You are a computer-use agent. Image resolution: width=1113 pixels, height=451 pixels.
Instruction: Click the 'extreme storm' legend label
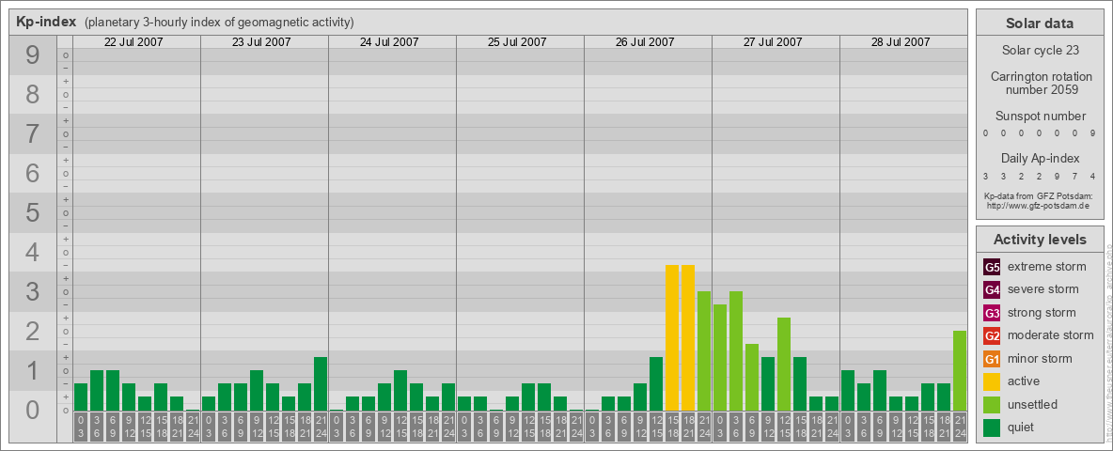pos(1046,267)
